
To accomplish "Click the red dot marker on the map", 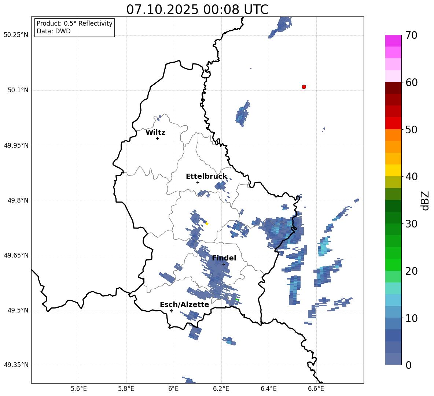I will [x=304, y=87].
